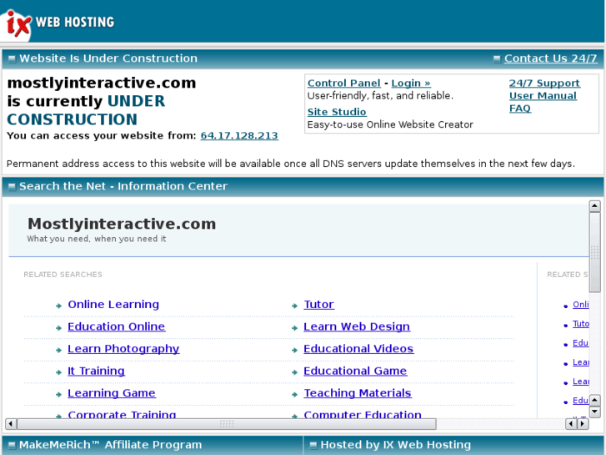Click the Mostlyinteractive.com heading in search frame
Viewport: 606px width, 455px height.
click(122, 224)
